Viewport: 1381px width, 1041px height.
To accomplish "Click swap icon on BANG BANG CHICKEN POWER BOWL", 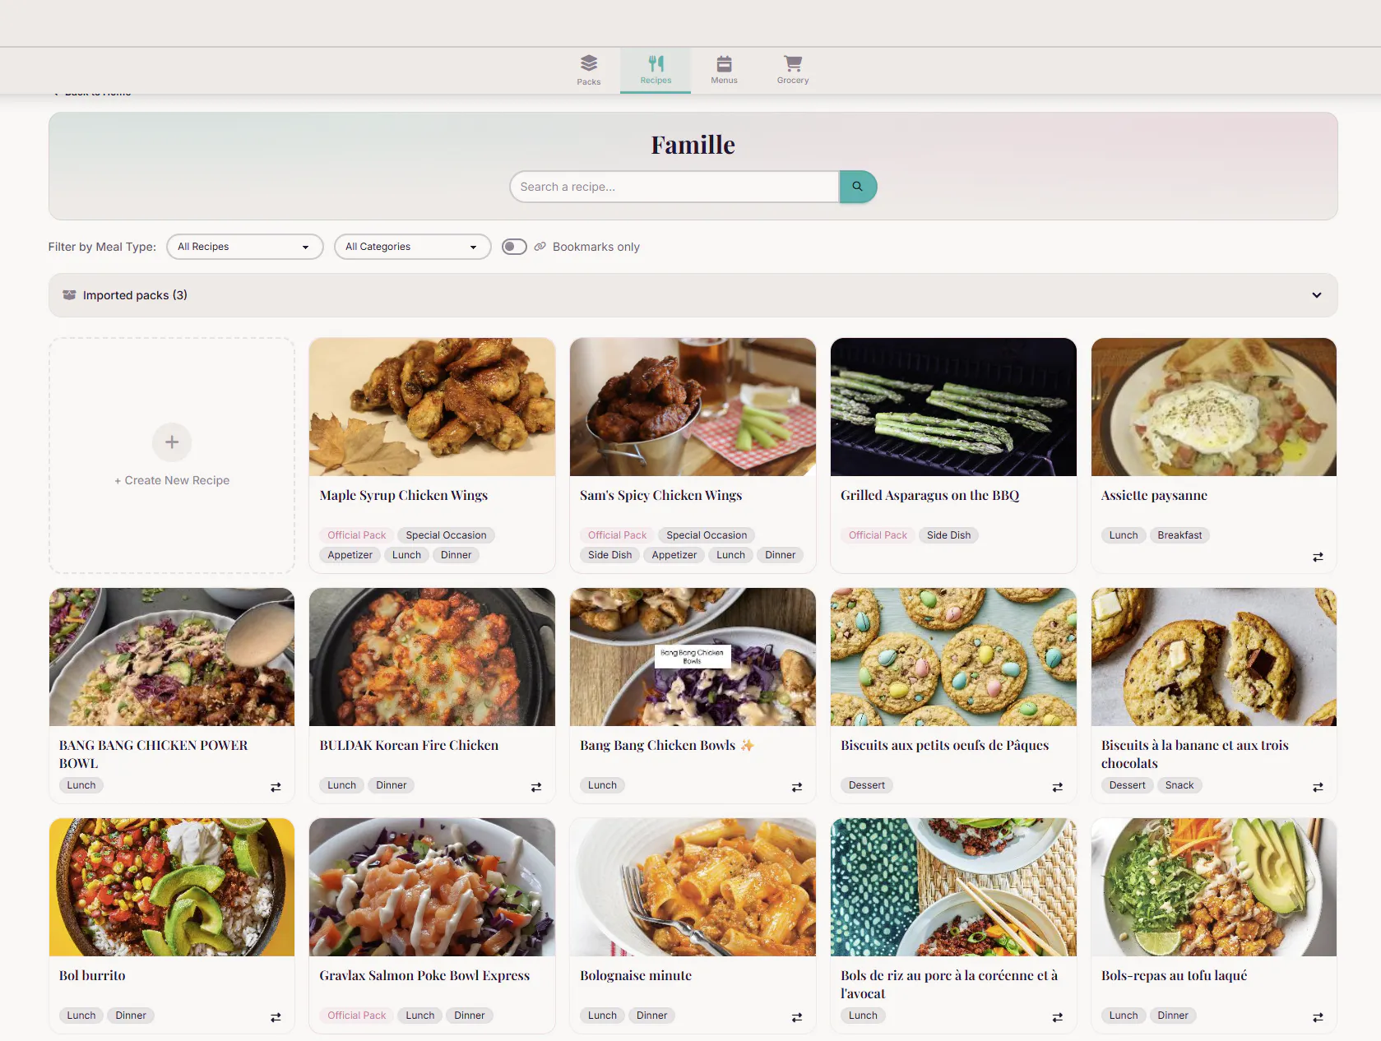I will (276, 787).
